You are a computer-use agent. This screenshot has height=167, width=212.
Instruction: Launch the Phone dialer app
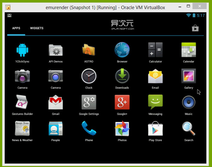point(89,128)
